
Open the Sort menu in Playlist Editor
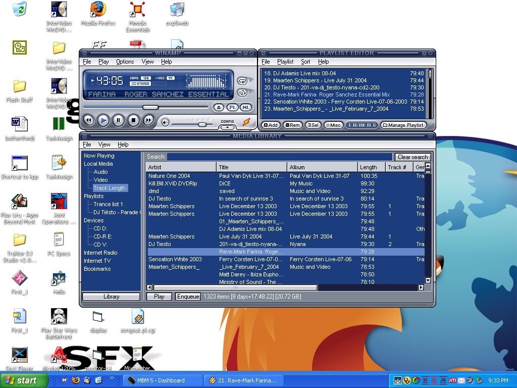pos(305,62)
